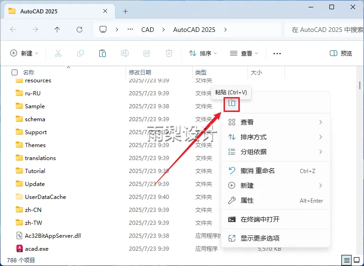The height and width of the screenshot is (266, 364).
Task: Select 显示更多选项 in context menu
Action: pos(276,238)
